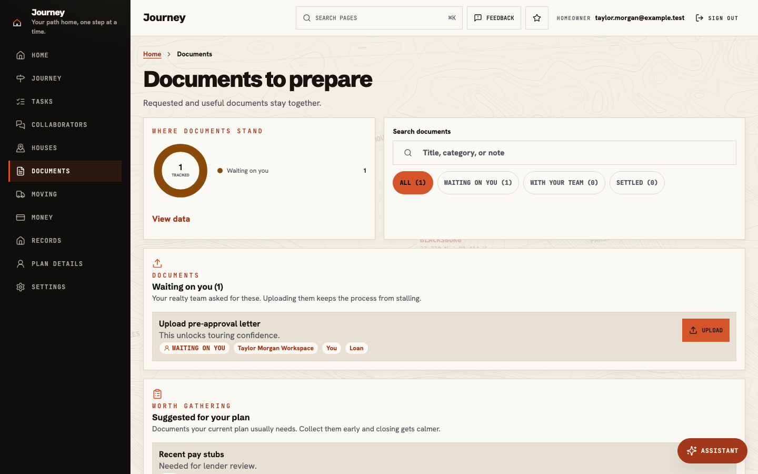Filter by Waiting on You (1)

478,183
